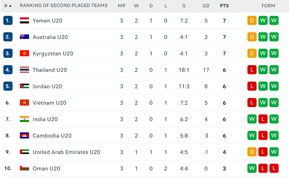The image size is (289, 178).
Task: Click the India flag icon
Action: [24, 119]
